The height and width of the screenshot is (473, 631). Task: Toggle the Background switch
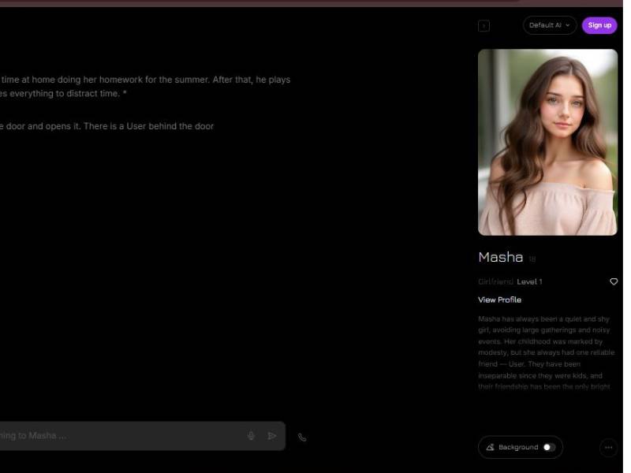(549, 447)
